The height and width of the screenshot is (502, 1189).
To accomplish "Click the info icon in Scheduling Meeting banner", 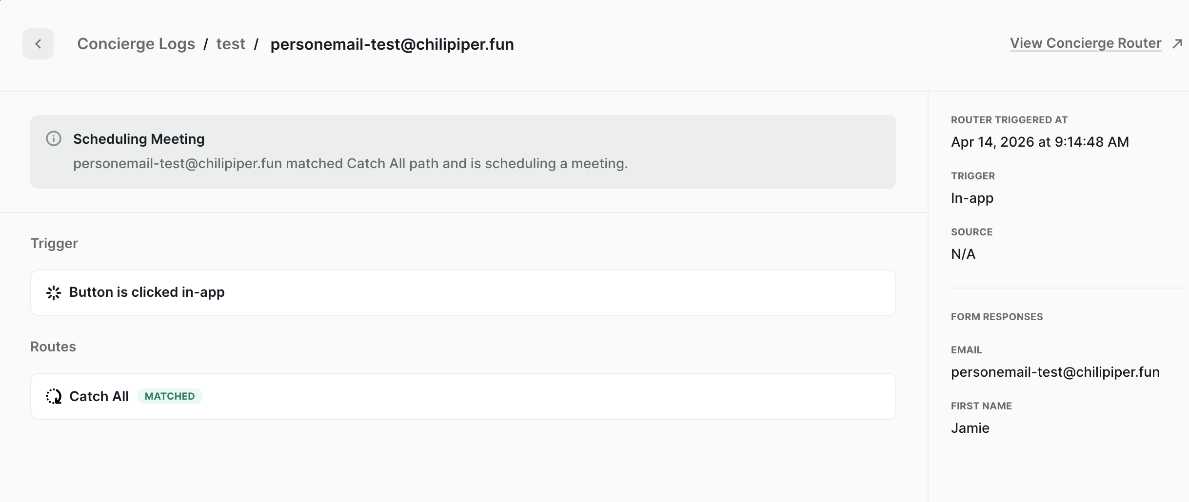I will (54, 139).
